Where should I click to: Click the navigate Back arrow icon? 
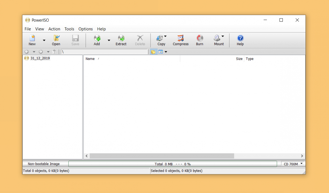(27, 52)
